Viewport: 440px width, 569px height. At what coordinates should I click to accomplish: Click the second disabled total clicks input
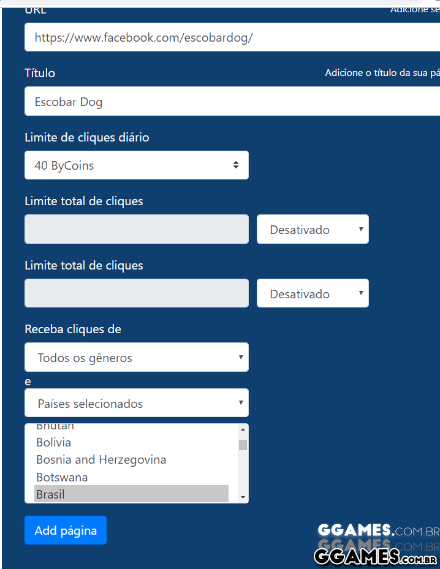[136, 293]
